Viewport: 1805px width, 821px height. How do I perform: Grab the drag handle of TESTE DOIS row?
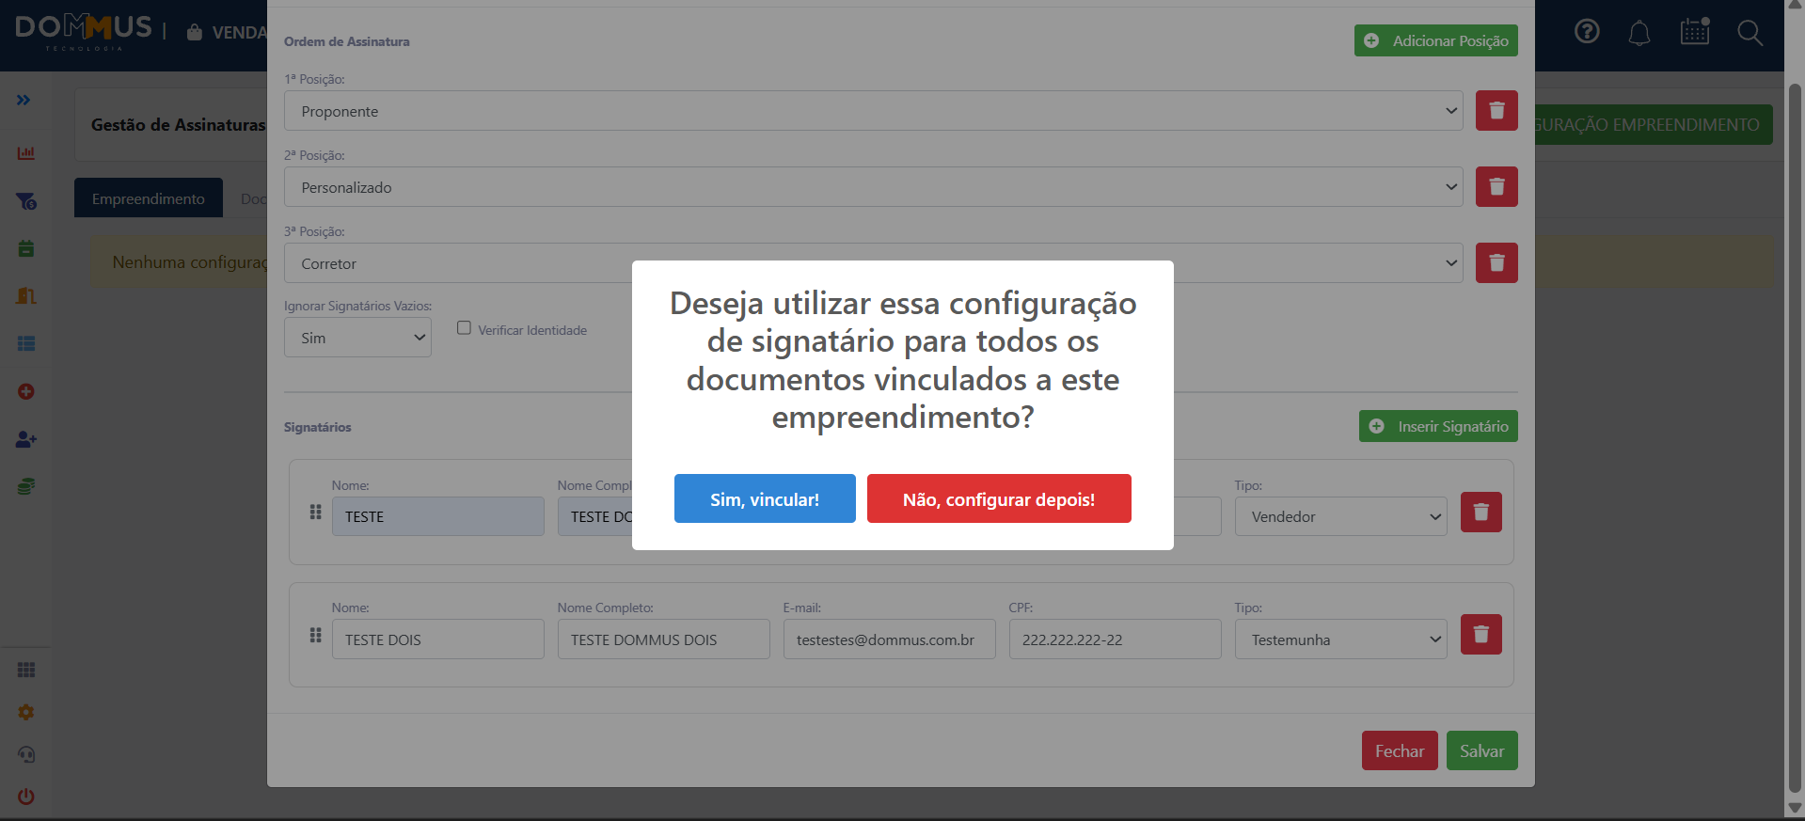tap(316, 636)
